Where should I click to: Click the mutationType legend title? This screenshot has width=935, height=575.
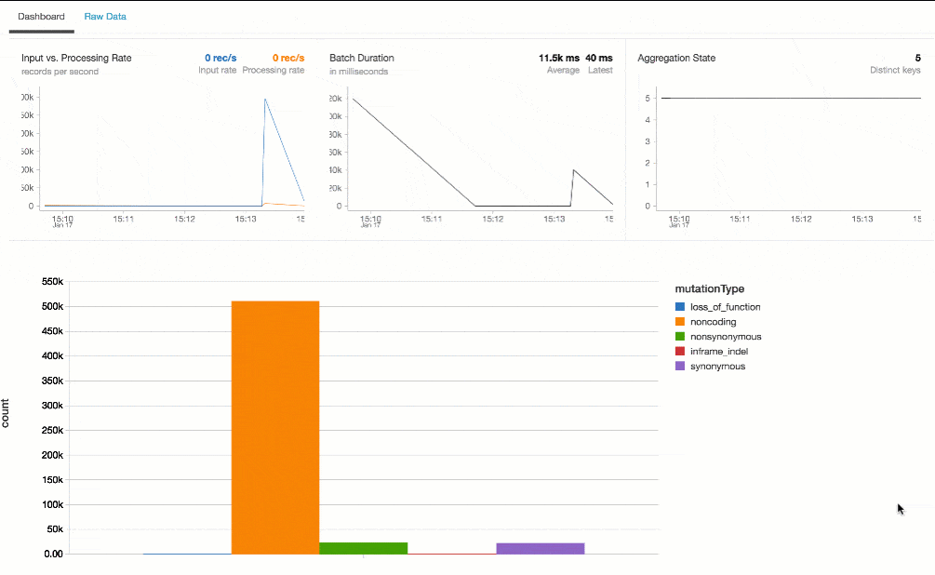point(709,288)
